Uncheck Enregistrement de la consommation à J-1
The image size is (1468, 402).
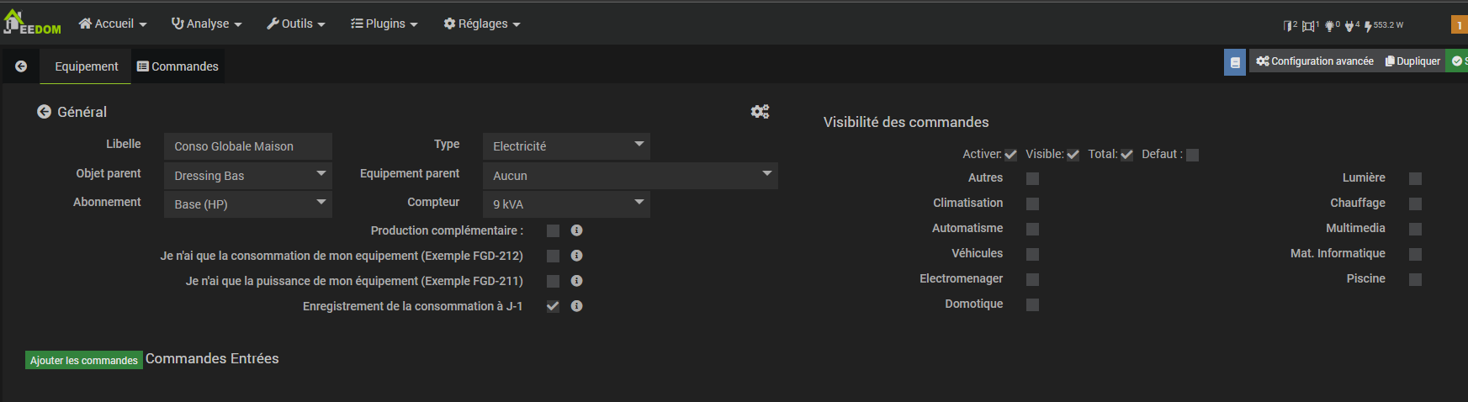553,306
